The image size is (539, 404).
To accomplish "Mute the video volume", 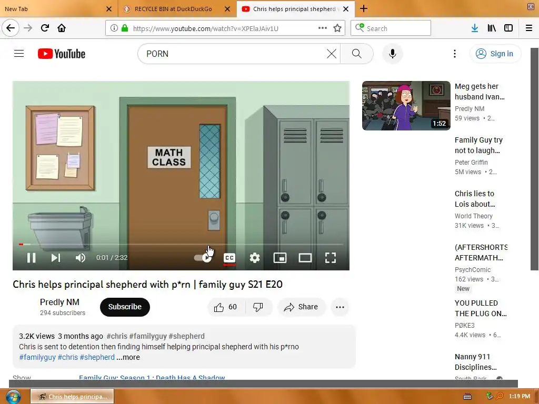I will click(x=81, y=258).
